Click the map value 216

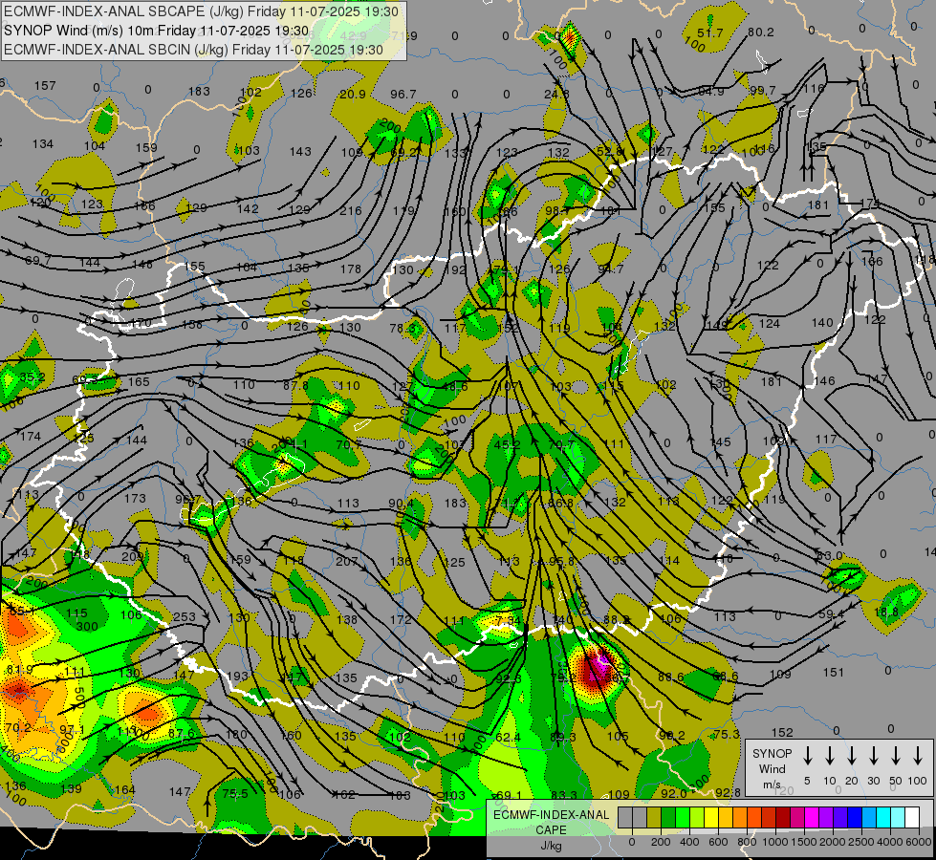pyautogui.click(x=351, y=210)
